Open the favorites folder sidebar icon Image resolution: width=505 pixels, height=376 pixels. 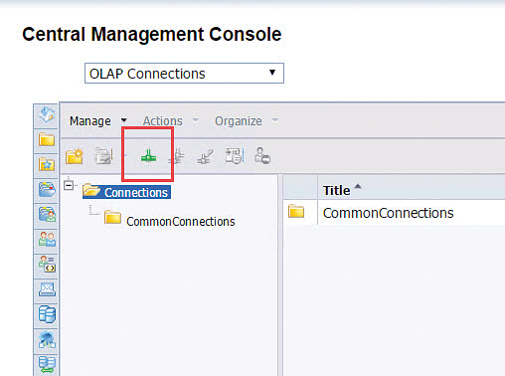(x=47, y=164)
